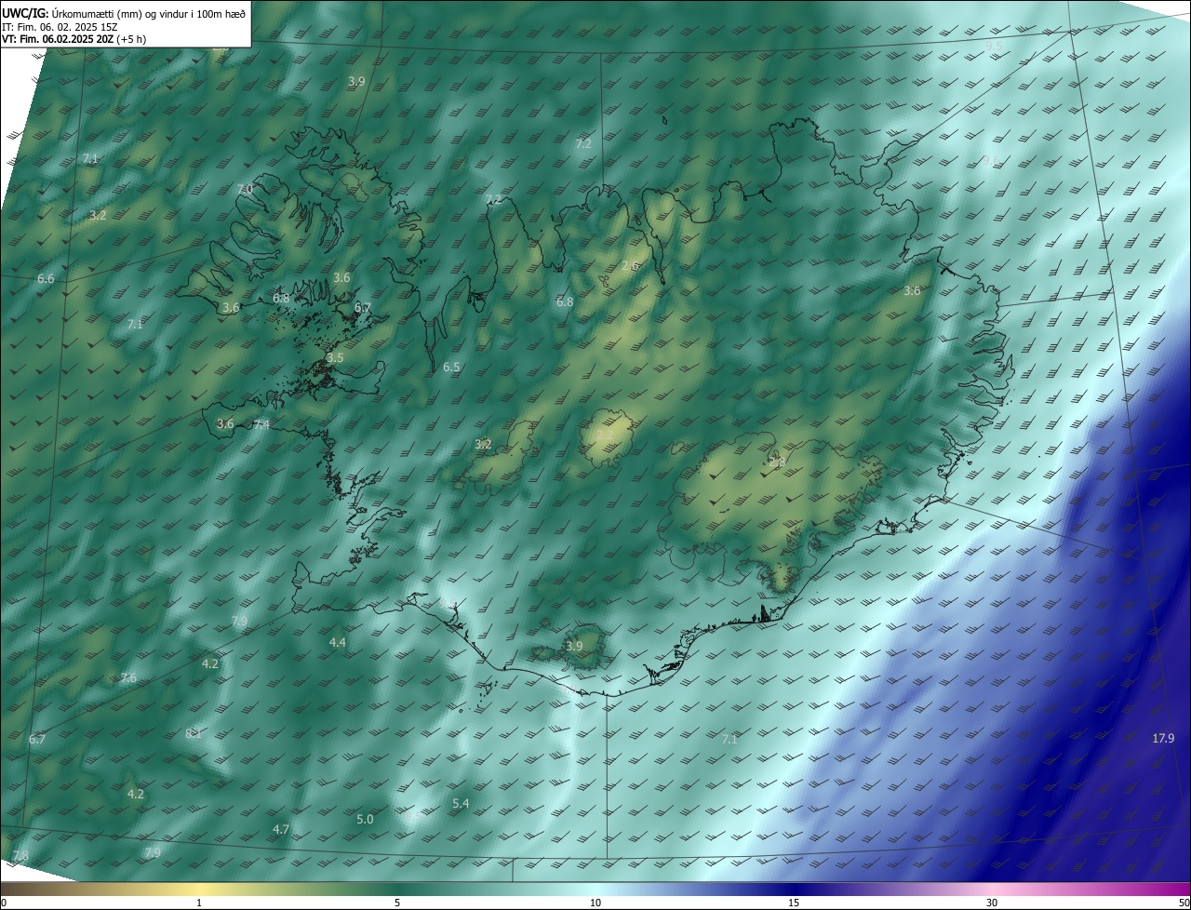
Task: Click the 9.5 value at the top right
Action: coord(994,46)
